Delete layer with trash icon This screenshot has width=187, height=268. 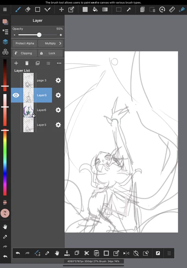coord(27,63)
